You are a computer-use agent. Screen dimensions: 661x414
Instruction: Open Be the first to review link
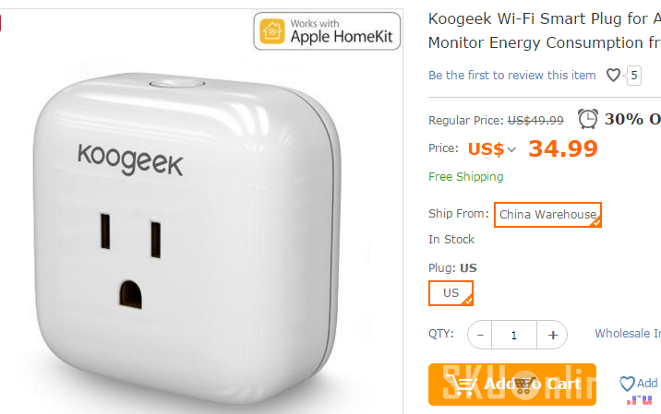511,75
